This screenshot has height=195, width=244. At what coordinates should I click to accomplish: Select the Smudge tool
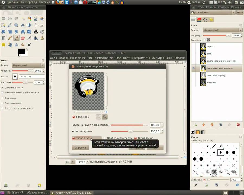pos(23,45)
